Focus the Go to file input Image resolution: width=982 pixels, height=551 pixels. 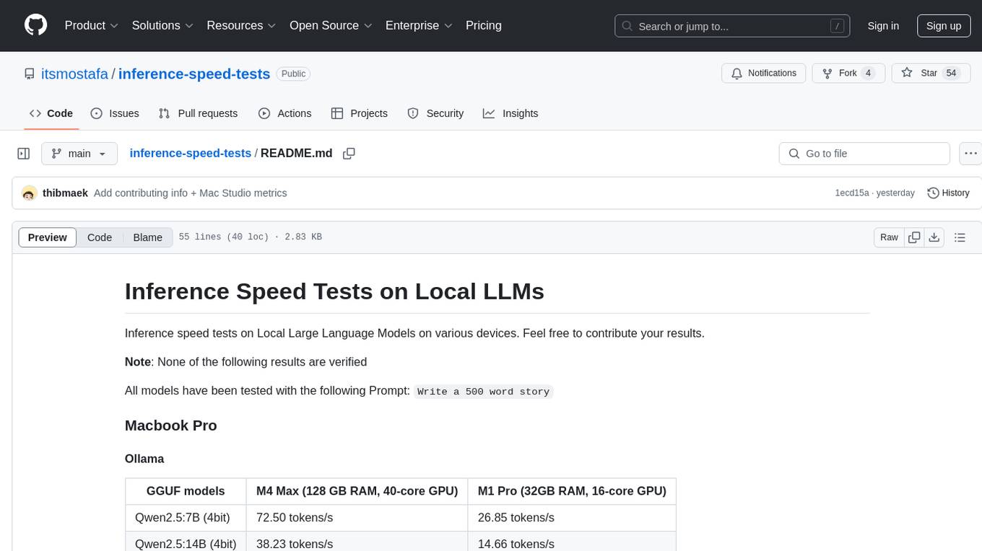[x=864, y=154]
